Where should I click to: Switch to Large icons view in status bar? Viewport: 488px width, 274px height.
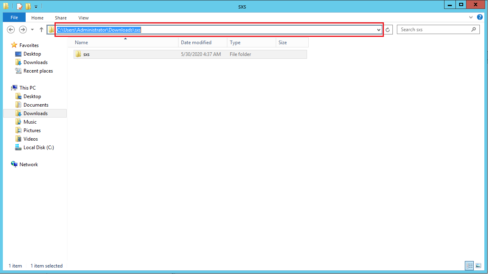tap(478, 266)
